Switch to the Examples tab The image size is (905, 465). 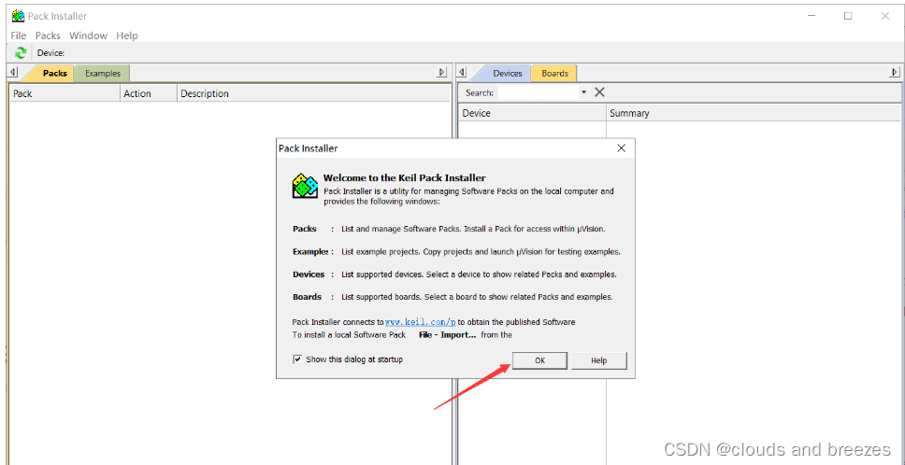click(x=103, y=73)
